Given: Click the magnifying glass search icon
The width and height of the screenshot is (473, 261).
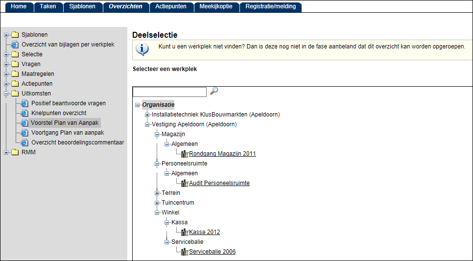Looking at the screenshot, I should point(213,91).
